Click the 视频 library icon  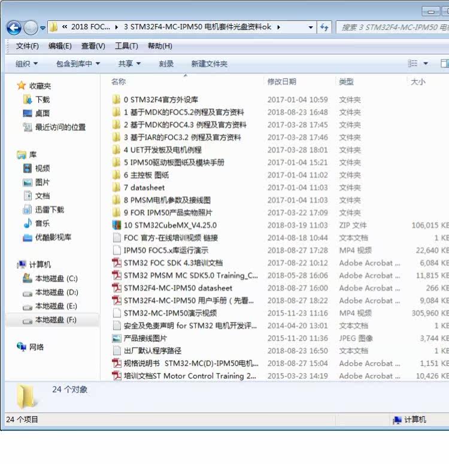click(28, 169)
